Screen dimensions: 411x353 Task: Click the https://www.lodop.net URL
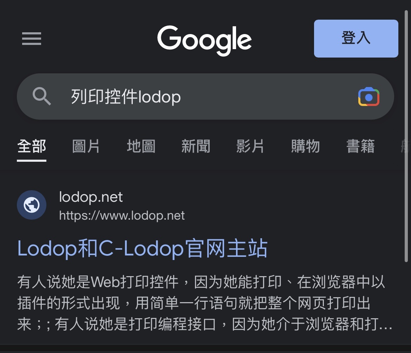pyautogui.click(x=122, y=216)
